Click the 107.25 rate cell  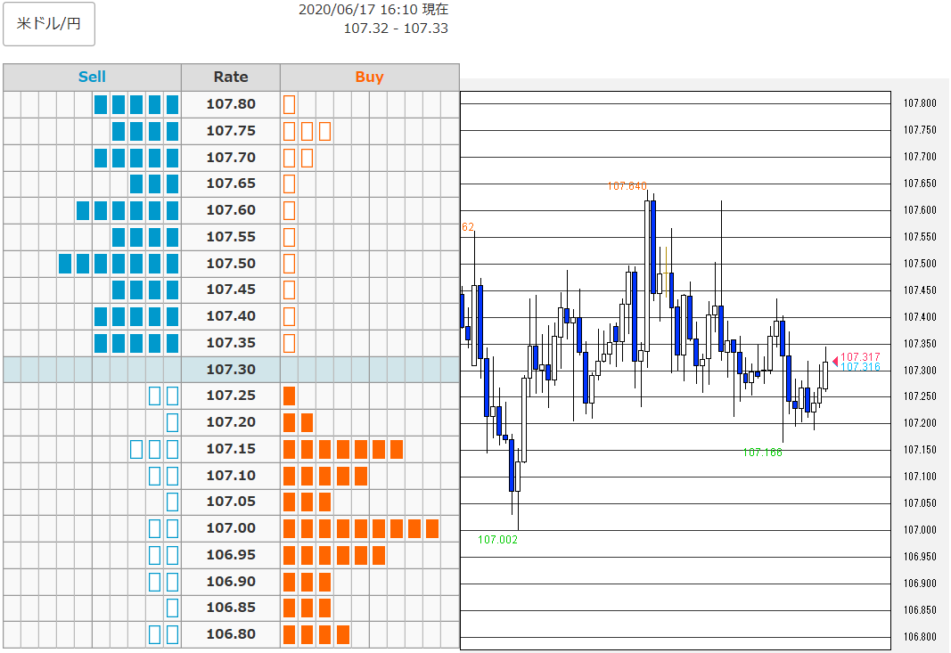[x=231, y=396]
